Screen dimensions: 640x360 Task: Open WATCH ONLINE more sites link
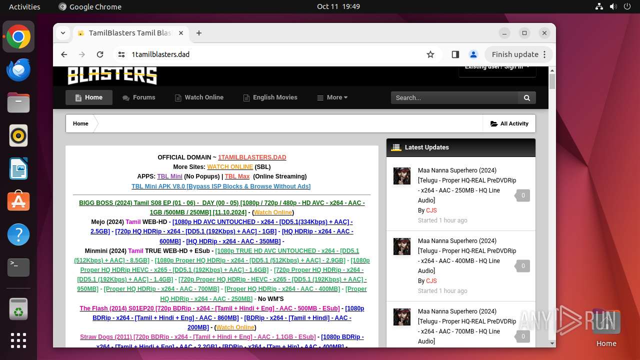pyautogui.click(x=230, y=167)
